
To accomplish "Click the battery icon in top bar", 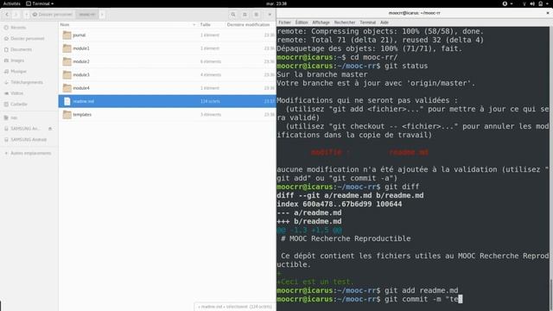I will tap(541, 3).
